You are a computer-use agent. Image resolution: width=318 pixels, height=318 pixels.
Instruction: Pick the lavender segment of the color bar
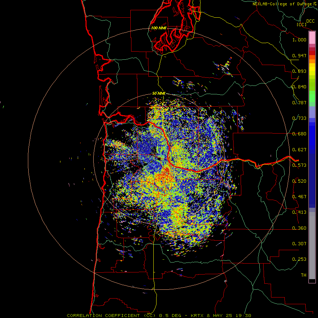tap(312, 112)
